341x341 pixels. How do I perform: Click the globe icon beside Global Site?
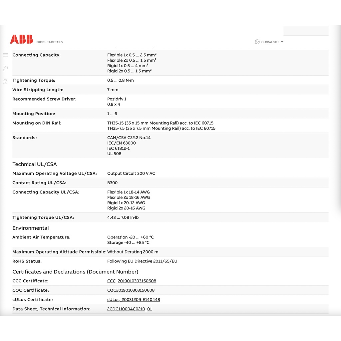(x=257, y=42)
